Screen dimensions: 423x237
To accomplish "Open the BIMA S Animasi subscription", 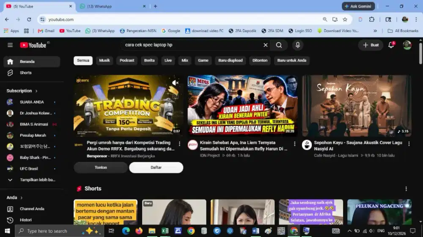I will pos(32,124).
